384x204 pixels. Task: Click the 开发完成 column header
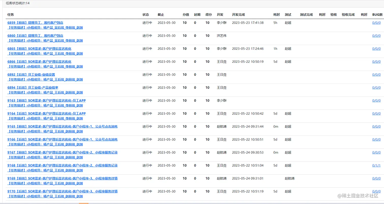[x=238, y=15]
